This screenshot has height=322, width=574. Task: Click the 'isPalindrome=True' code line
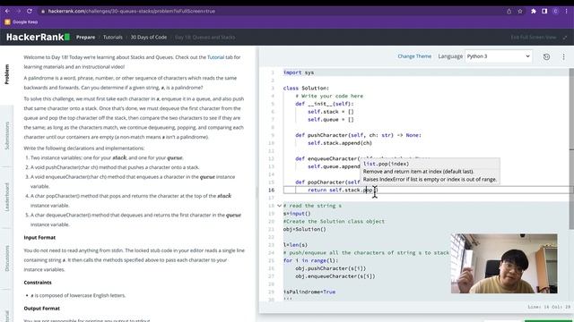(309, 292)
